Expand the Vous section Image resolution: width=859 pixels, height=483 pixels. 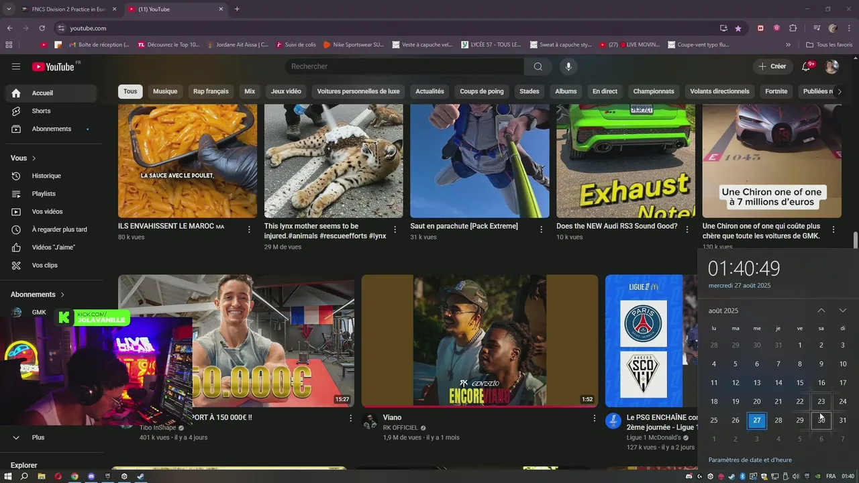(x=23, y=158)
